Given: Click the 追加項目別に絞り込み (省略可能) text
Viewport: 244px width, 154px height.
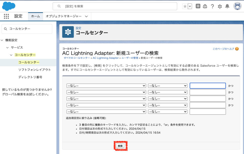Looking at the screenshot, I should (x=86, y=118).
